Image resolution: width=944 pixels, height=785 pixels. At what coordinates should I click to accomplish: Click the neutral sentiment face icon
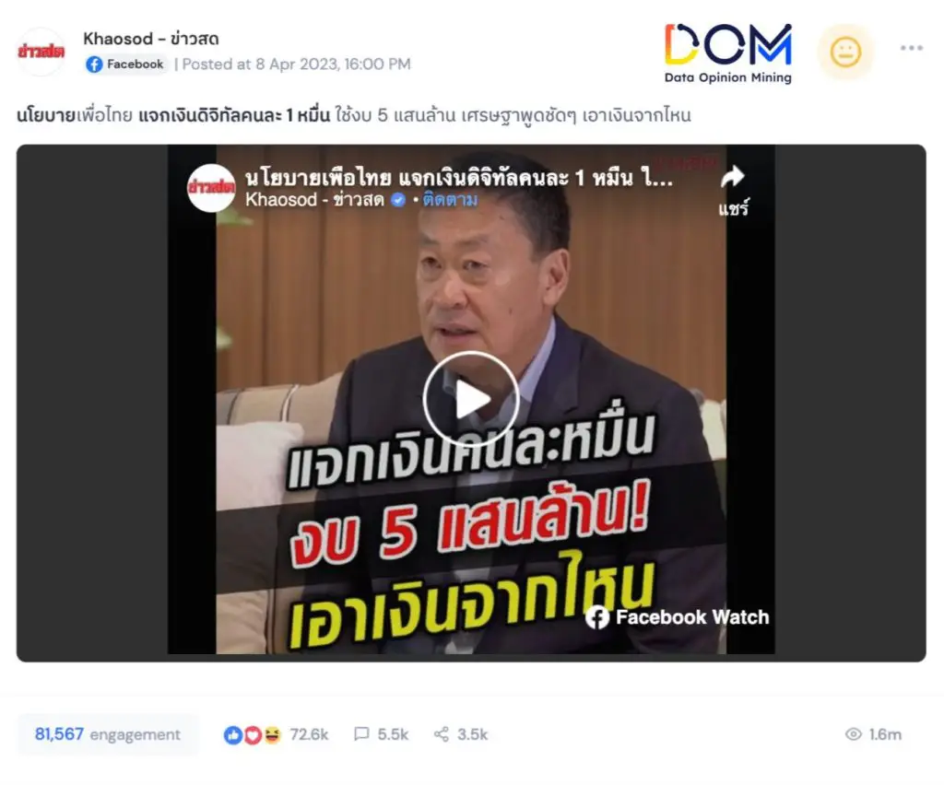tap(845, 52)
